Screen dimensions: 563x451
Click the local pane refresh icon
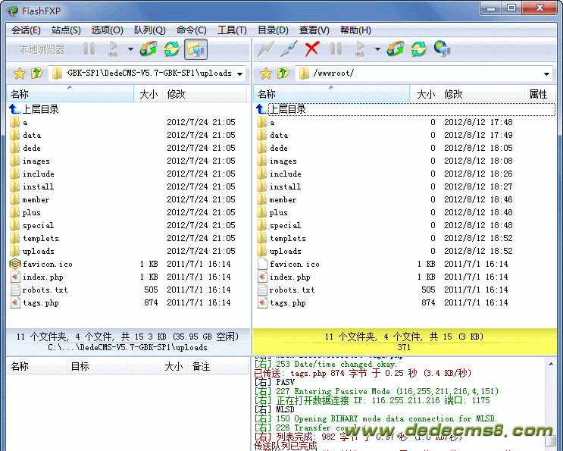172,49
